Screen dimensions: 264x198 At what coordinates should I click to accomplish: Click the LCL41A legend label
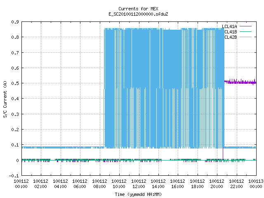point(229,26)
